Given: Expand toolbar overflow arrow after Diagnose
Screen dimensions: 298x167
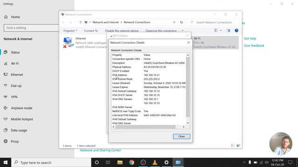Looking at the screenshot, I should 183,31.
